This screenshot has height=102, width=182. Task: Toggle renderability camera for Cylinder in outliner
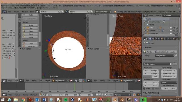177,31
